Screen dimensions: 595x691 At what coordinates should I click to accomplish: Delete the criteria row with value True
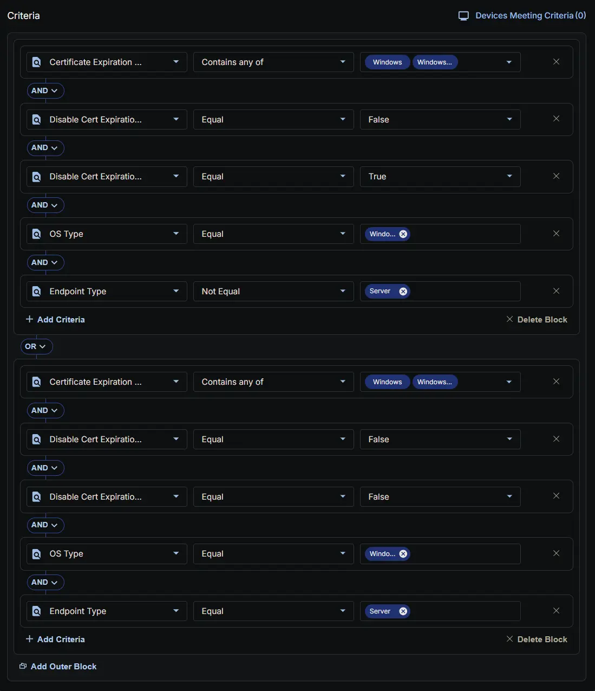556,176
